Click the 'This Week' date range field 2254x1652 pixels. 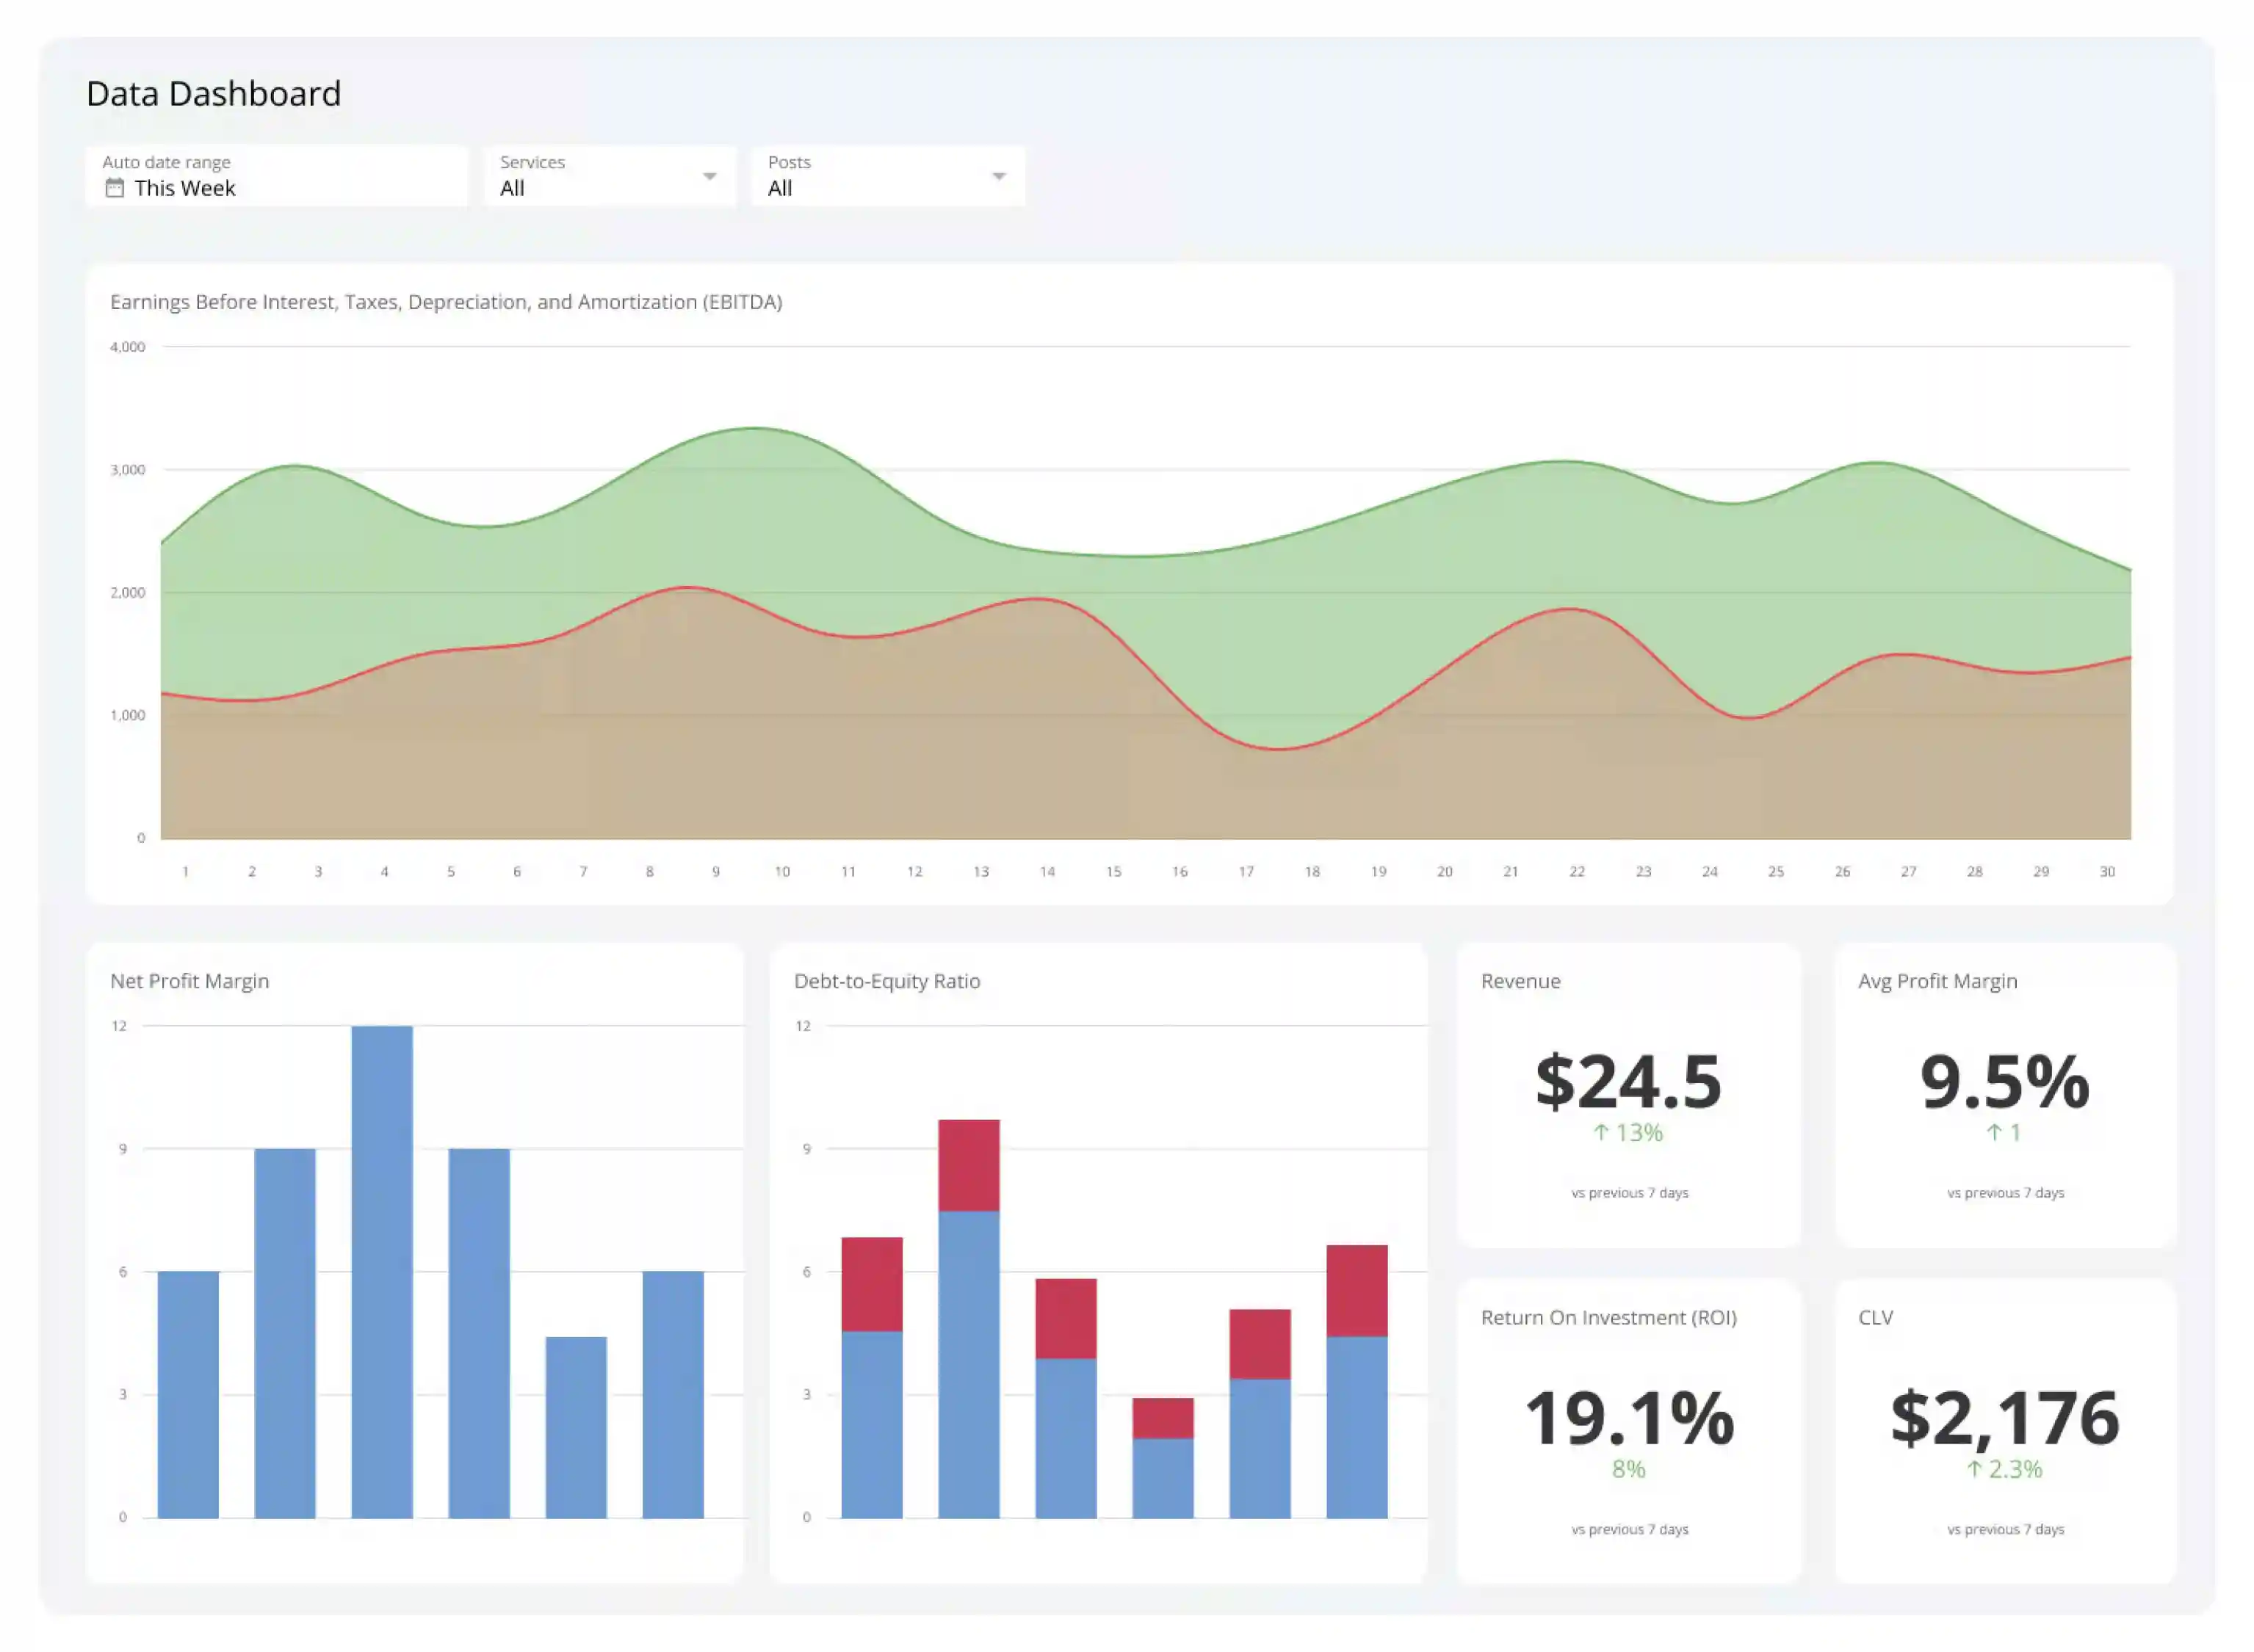tap(186, 188)
